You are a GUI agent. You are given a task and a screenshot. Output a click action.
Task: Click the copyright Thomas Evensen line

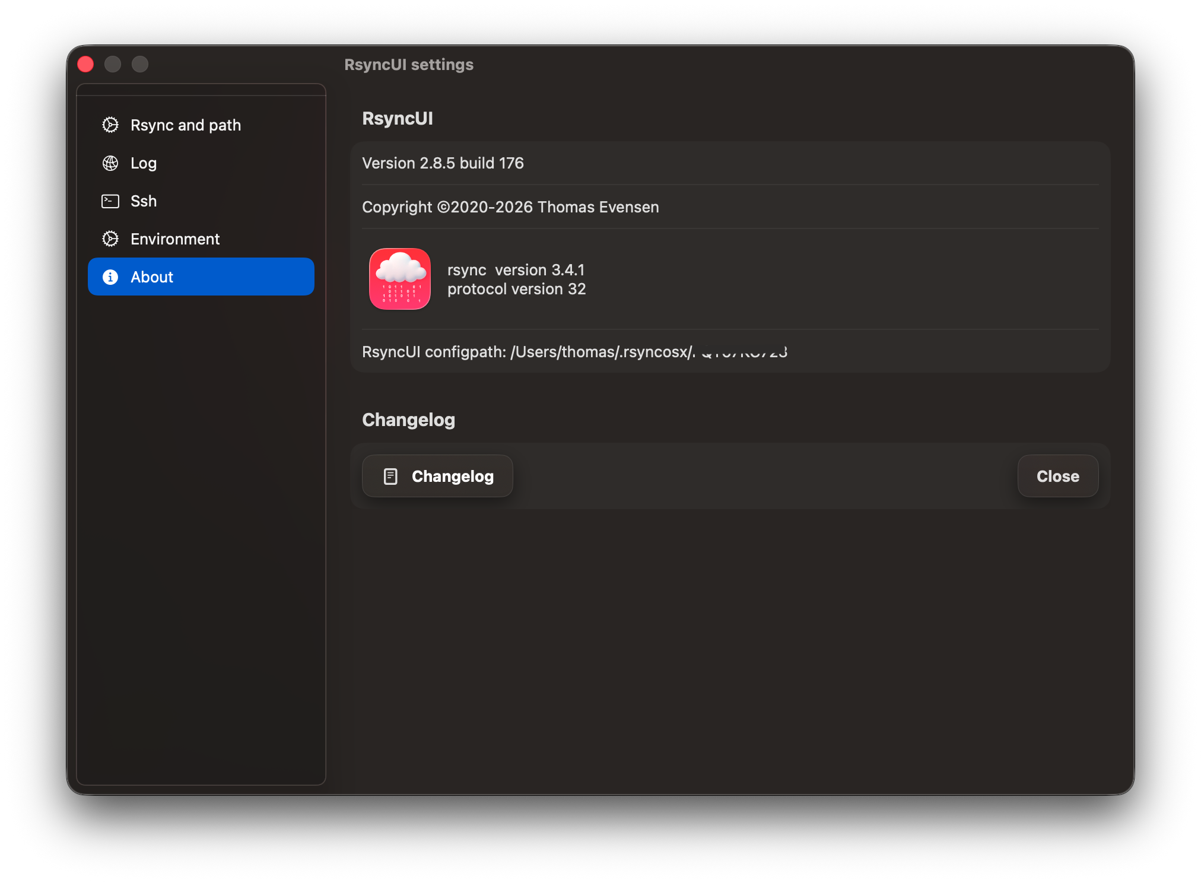pyautogui.click(x=510, y=207)
